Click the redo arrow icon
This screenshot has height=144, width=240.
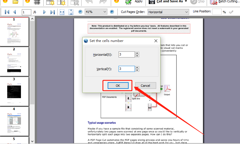pos(103,2)
